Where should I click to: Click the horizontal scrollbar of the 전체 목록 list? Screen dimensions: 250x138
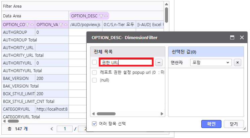point(107,114)
